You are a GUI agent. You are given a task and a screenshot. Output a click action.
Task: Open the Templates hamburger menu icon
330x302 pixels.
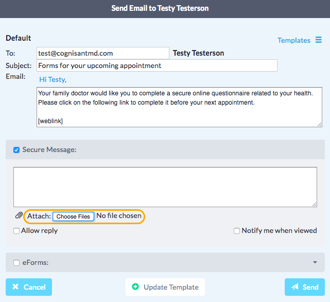(x=318, y=40)
